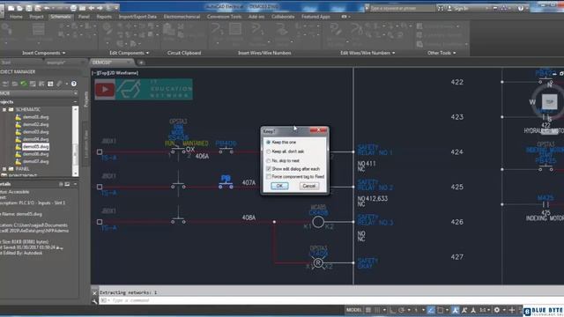The height and width of the screenshot is (317, 564).
Task: Click the TOP face of the ViewCube
Action: click(549, 102)
